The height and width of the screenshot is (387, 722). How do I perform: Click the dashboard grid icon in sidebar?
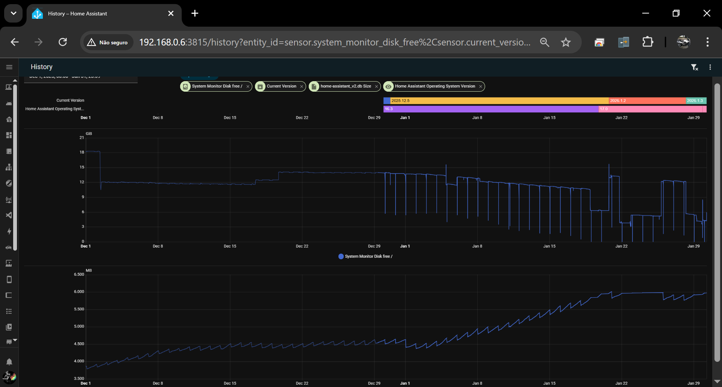9,135
